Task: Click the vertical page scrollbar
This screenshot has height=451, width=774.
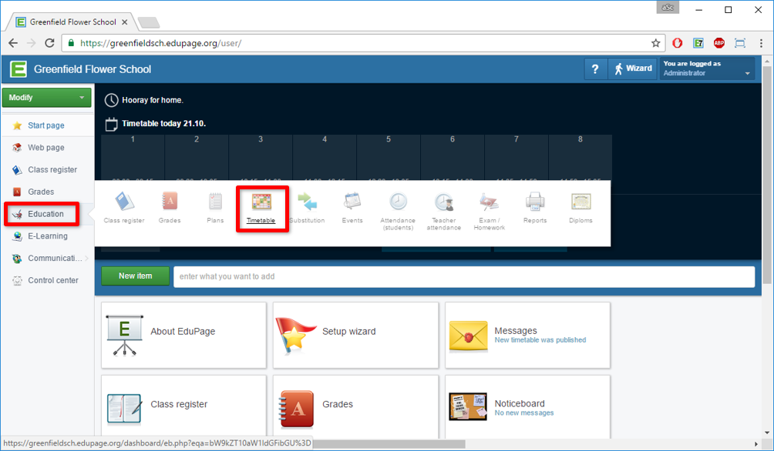Action: click(766, 175)
